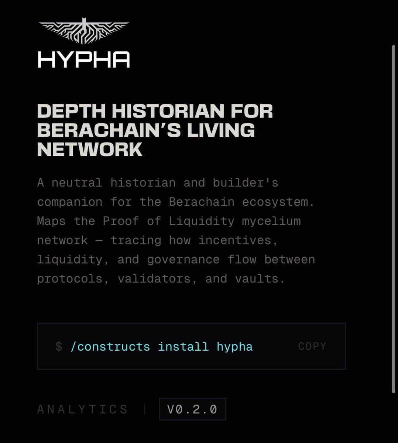Click the HYPHA root-network logo icon
Screen dimensions: 398x443
pyautogui.click(x=84, y=31)
